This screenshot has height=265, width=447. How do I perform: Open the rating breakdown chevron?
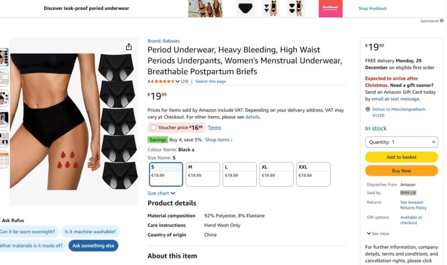pyautogui.click(x=178, y=82)
